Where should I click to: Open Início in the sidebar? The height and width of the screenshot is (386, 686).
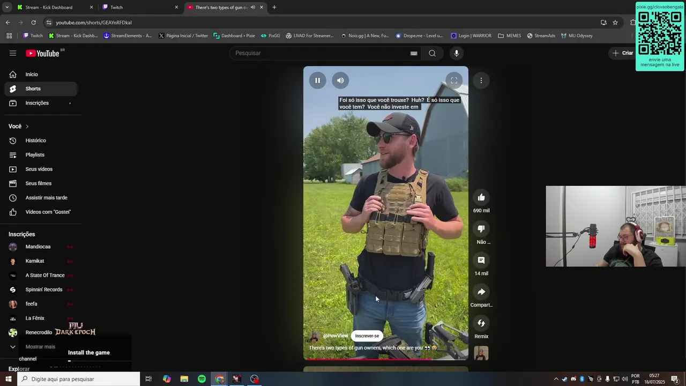(x=41, y=75)
